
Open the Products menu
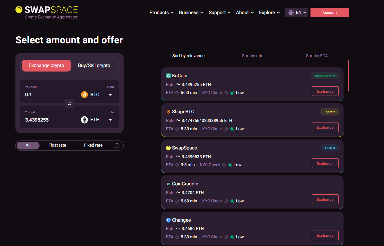tap(161, 13)
